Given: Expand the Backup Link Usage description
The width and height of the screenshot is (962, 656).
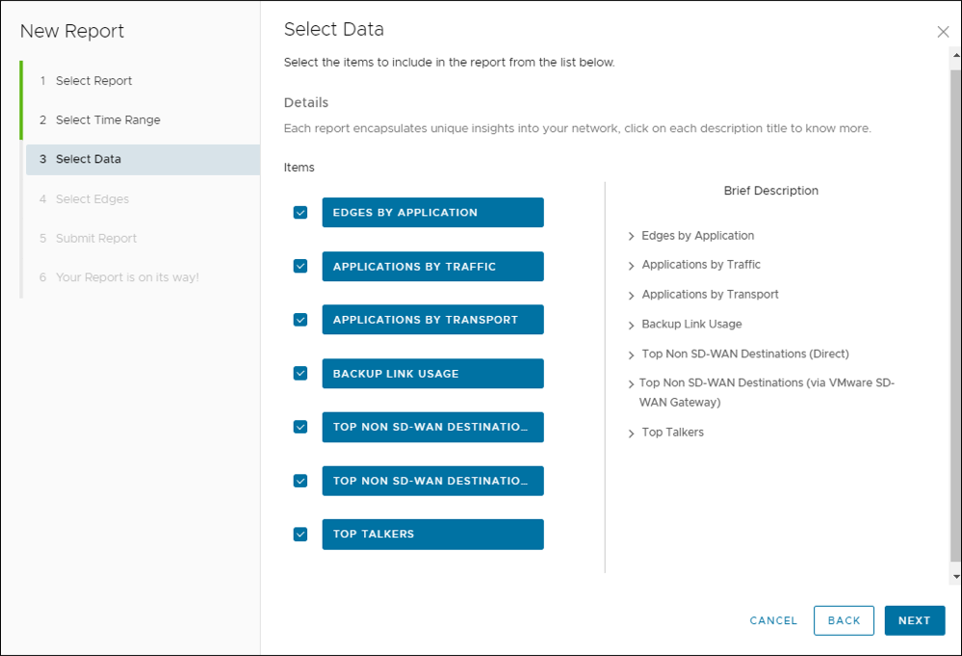Looking at the screenshot, I should 632,325.
